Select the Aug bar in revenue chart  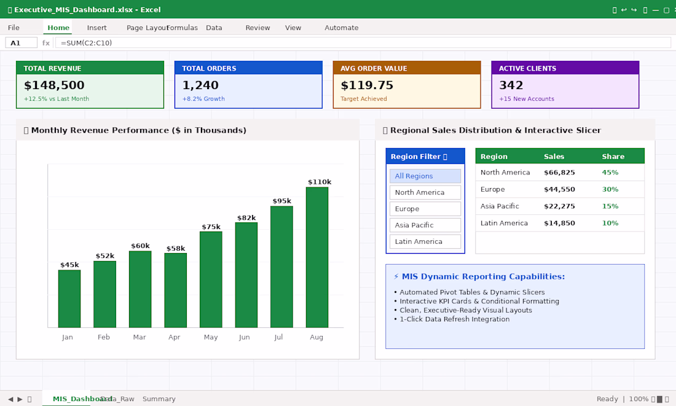pyautogui.click(x=317, y=257)
